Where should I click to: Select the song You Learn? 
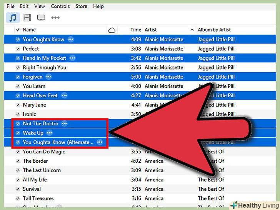[x=34, y=86]
